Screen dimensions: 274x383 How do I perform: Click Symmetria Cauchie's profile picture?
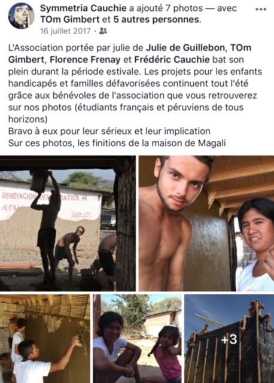click(22, 16)
